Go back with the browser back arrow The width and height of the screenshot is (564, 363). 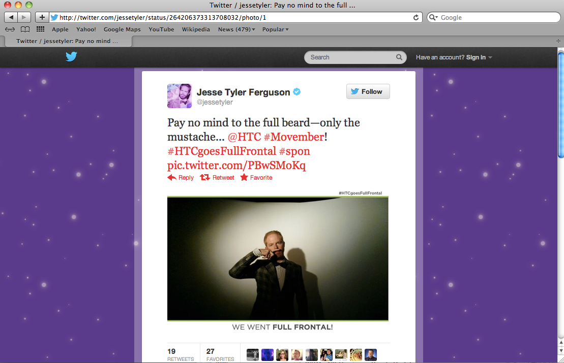[x=11, y=17]
